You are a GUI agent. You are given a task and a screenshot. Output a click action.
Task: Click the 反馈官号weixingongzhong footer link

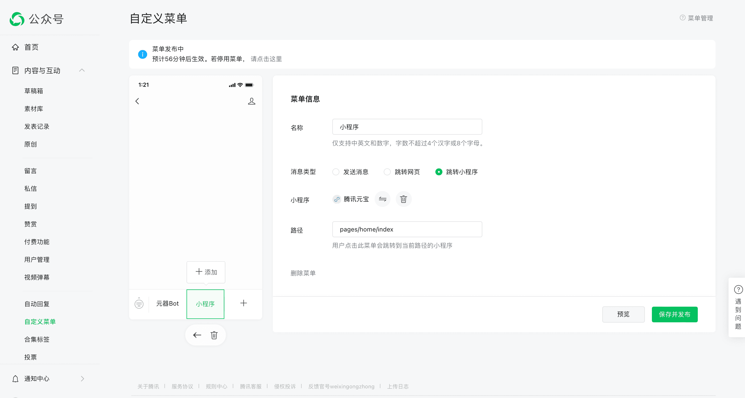click(x=341, y=387)
